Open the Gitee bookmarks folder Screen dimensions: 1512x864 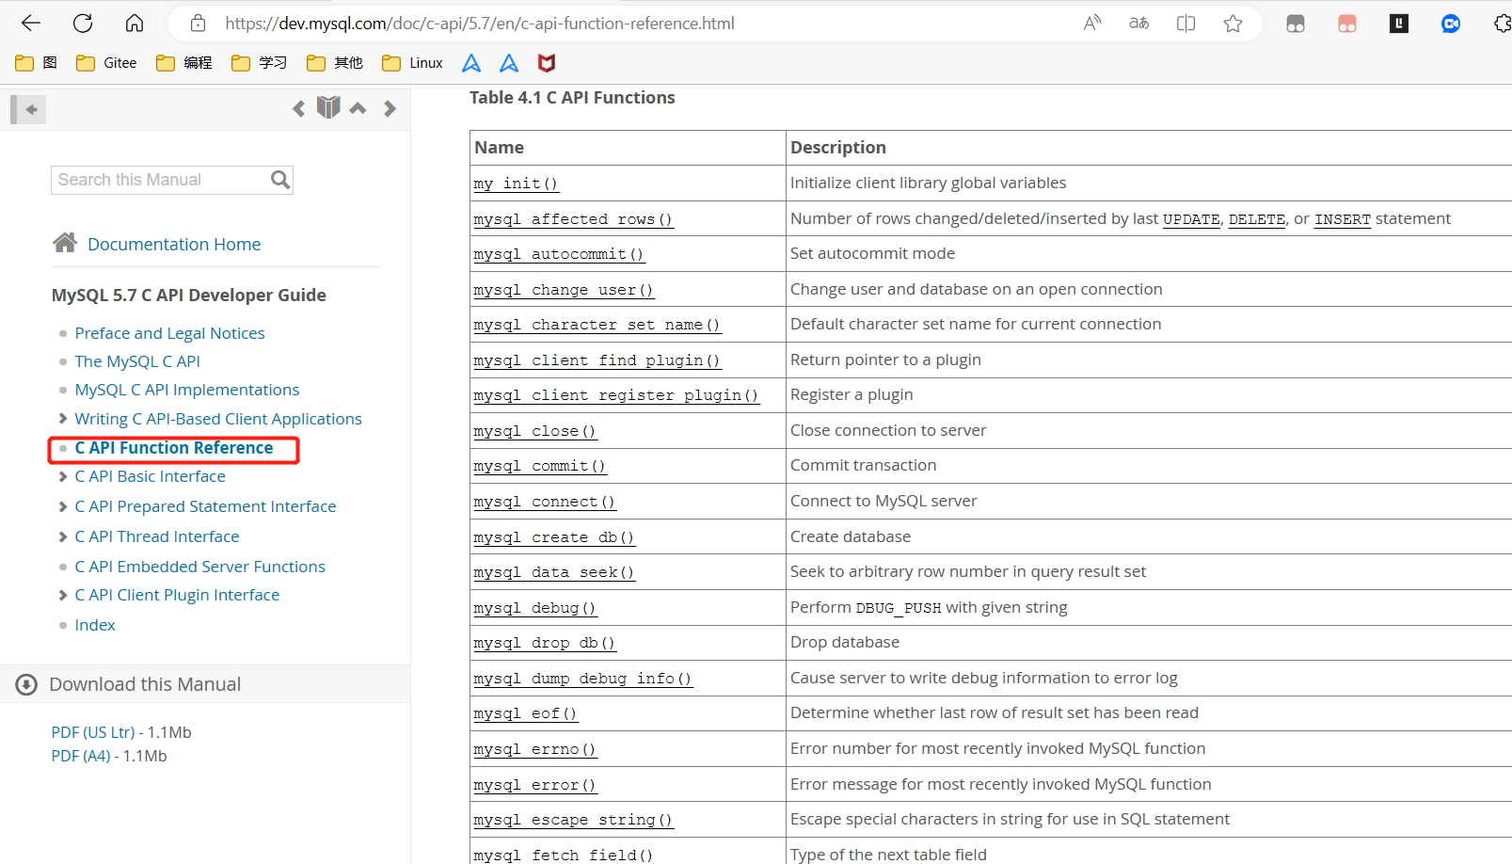point(106,63)
